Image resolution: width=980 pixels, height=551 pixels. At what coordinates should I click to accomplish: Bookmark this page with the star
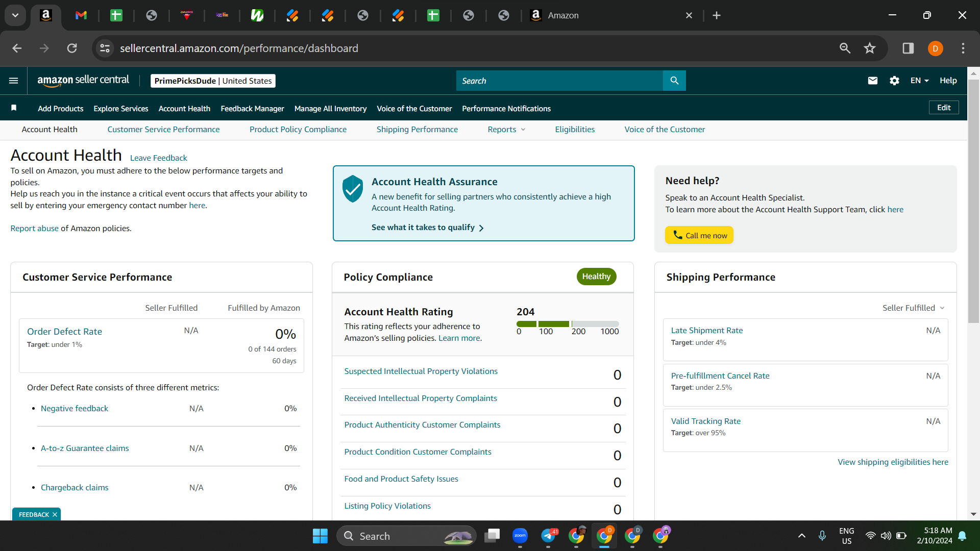click(870, 48)
